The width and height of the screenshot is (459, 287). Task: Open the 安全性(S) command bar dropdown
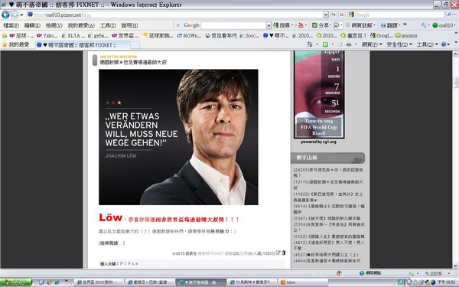click(x=399, y=44)
